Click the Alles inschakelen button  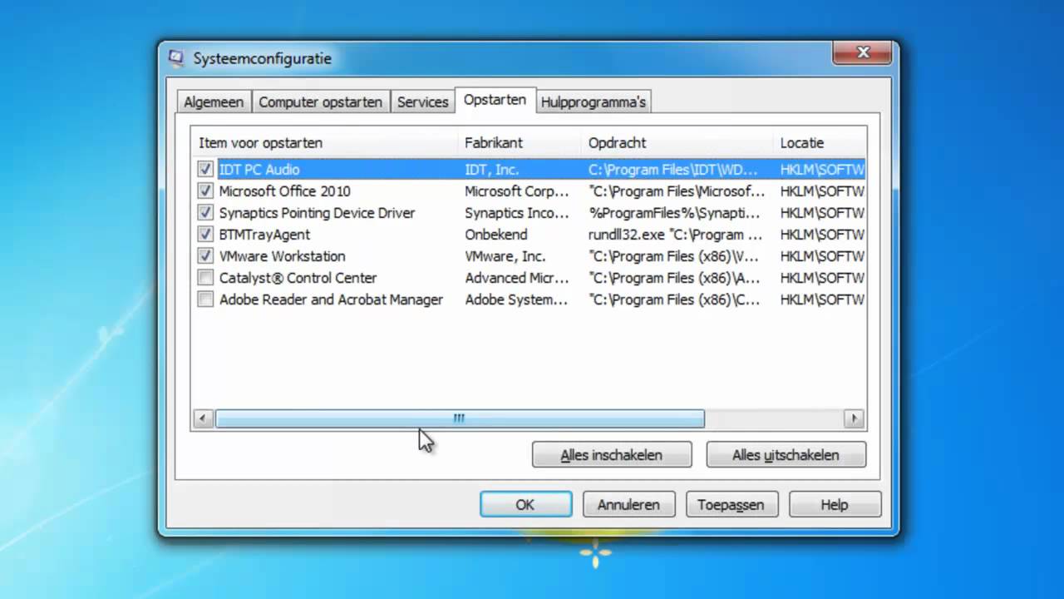(612, 455)
